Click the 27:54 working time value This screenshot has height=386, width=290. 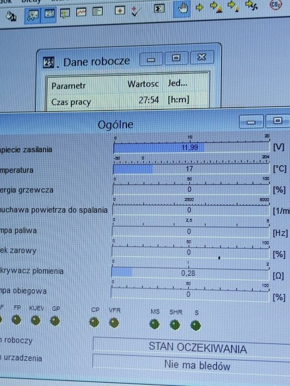pyautogui.click(x=148, y=100)
